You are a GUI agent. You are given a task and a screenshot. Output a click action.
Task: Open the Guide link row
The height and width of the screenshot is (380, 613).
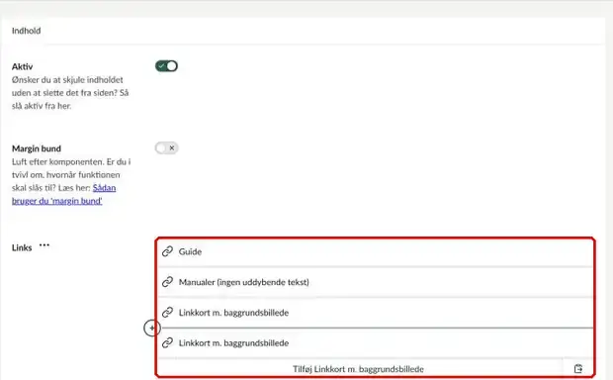[x=376, y=251]
